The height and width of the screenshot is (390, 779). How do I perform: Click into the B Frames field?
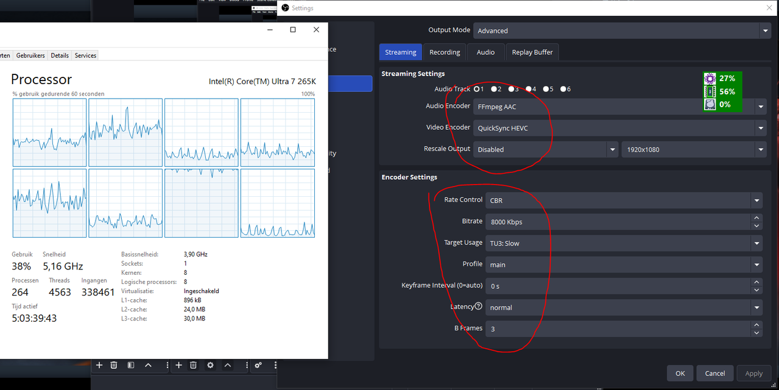(x=618, y=328)
